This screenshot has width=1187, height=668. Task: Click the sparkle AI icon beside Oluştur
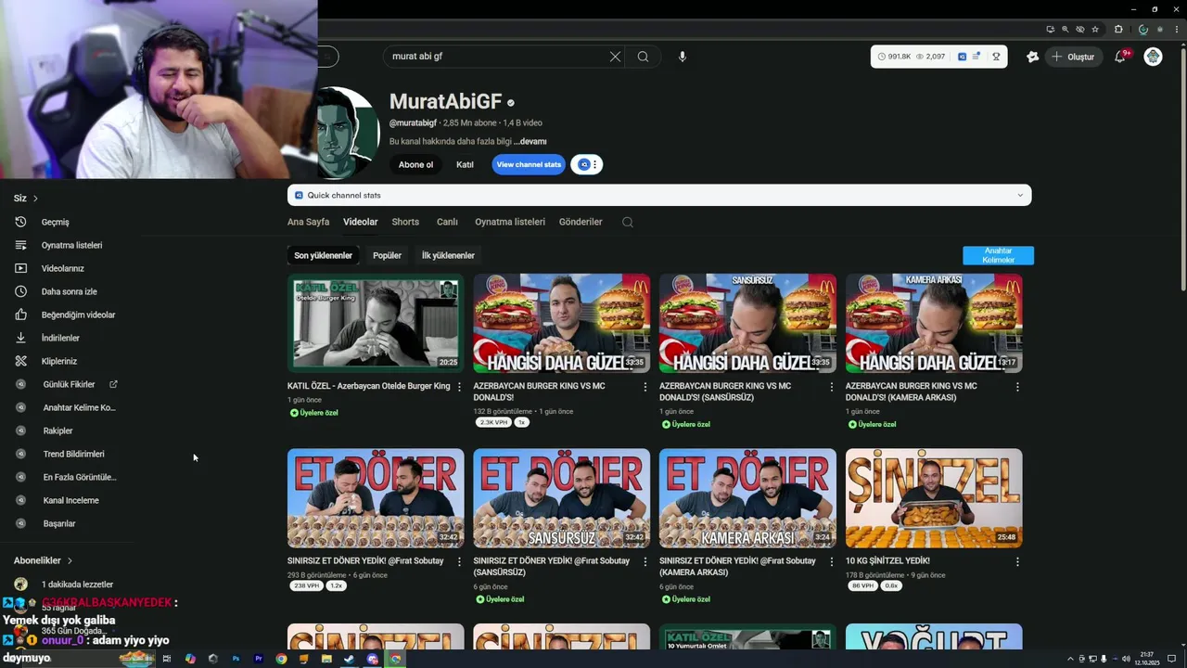point(1032,57)
